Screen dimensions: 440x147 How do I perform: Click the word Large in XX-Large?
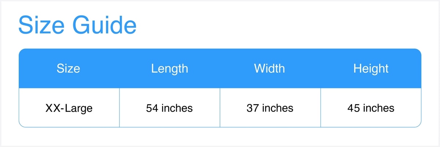[x=78, y=108]
